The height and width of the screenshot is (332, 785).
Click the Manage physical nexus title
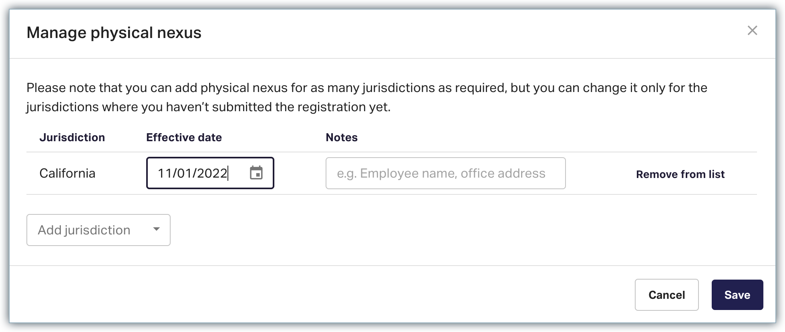coord(114,33)
